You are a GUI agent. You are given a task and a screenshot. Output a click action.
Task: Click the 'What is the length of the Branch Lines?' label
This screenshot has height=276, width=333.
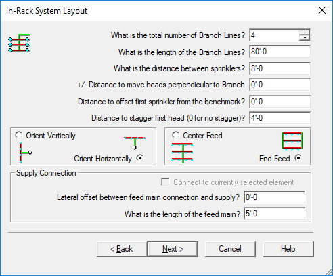[181, 52]
